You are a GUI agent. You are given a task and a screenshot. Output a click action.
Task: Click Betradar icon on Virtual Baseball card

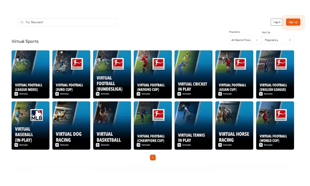[x=16, y=145]
